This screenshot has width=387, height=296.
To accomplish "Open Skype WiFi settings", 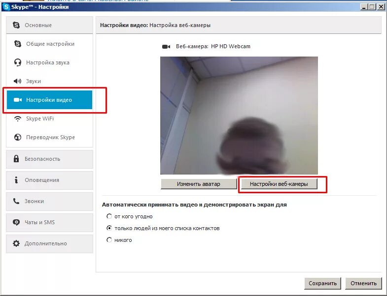I will [50, 118].
